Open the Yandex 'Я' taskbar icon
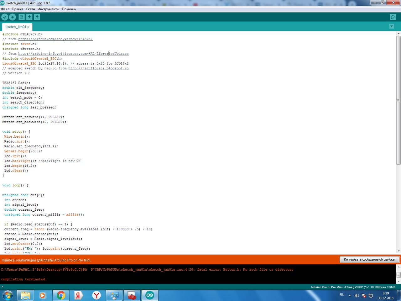The width and height of the screenshot is (401, 301). tap(78, 295)
